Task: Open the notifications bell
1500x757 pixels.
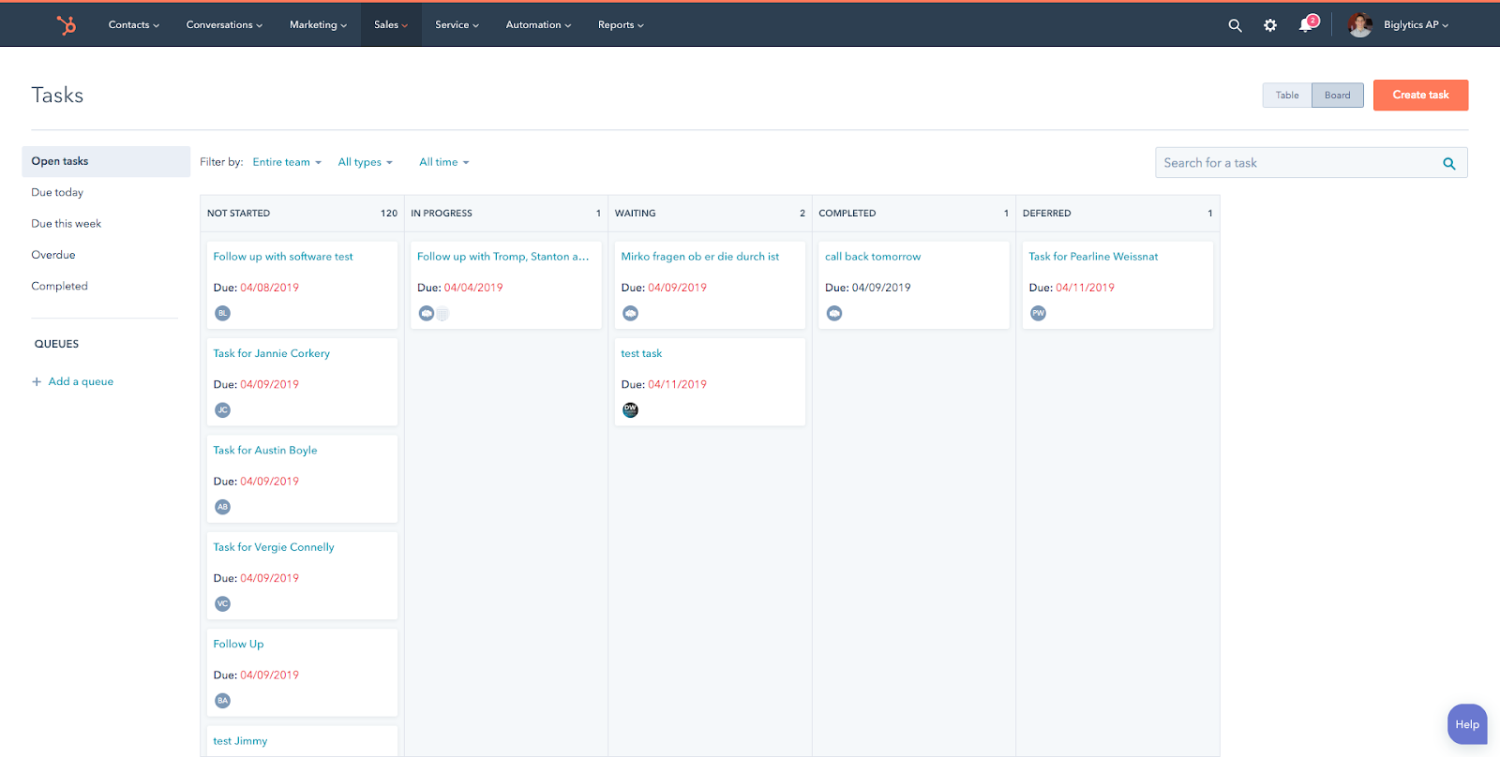Action: pos(1305,25)
